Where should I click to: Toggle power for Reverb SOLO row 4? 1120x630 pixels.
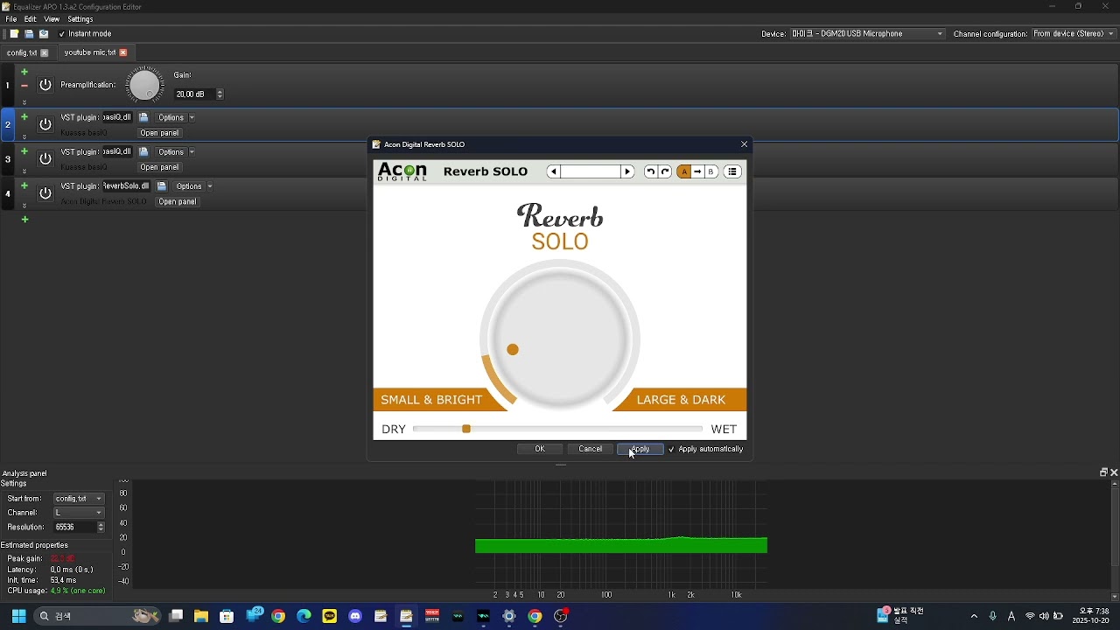45,193
